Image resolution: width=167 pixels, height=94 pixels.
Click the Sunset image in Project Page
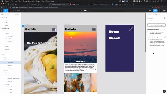(x=80, y=47)
